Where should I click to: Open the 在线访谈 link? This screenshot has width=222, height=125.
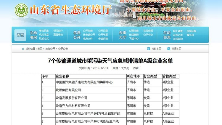click(x=178, y=35)
